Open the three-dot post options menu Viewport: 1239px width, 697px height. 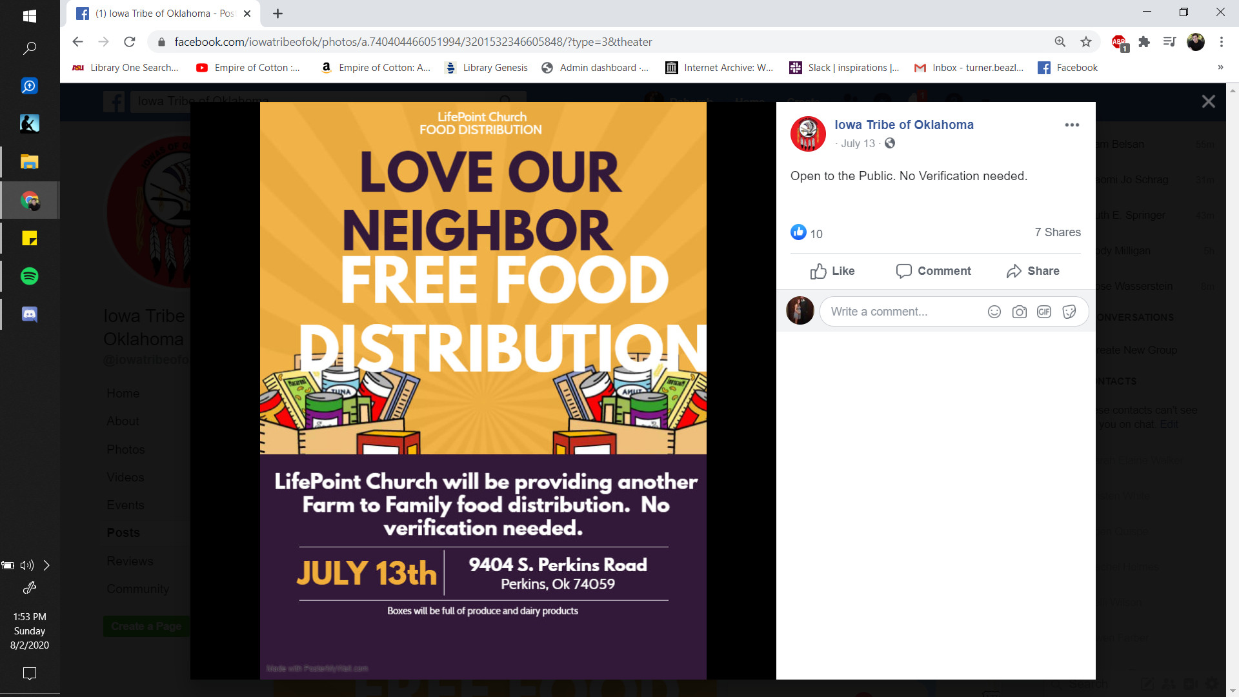(x=1072, y=125)
